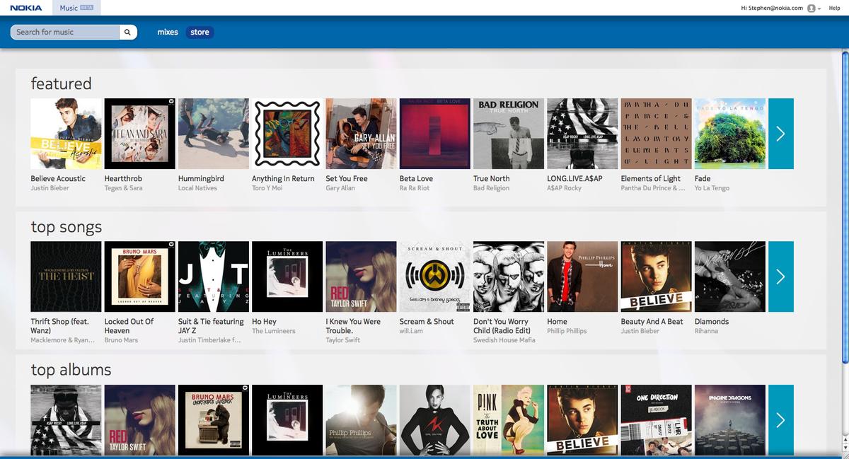Switch to the mixes tab
This screenshot has height=459, width=849.
tap(168, 32)
